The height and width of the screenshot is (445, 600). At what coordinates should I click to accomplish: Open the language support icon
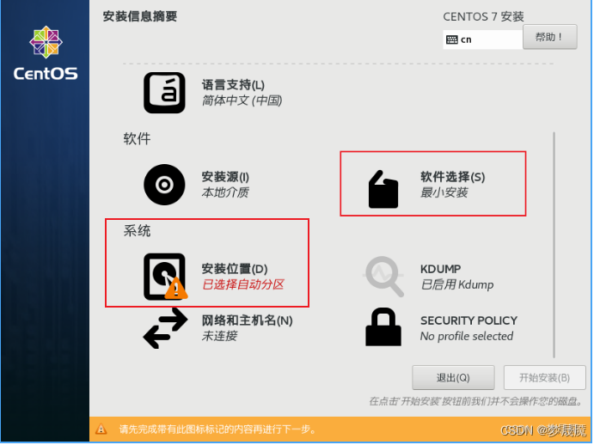pyautogui.click(x=164, y=93)
